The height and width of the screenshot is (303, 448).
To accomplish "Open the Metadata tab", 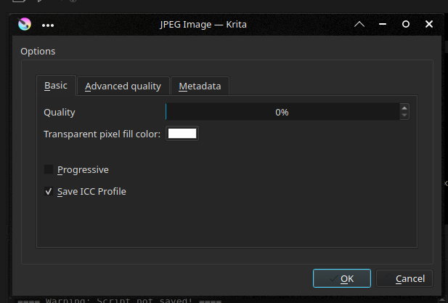I will (200, 86).
